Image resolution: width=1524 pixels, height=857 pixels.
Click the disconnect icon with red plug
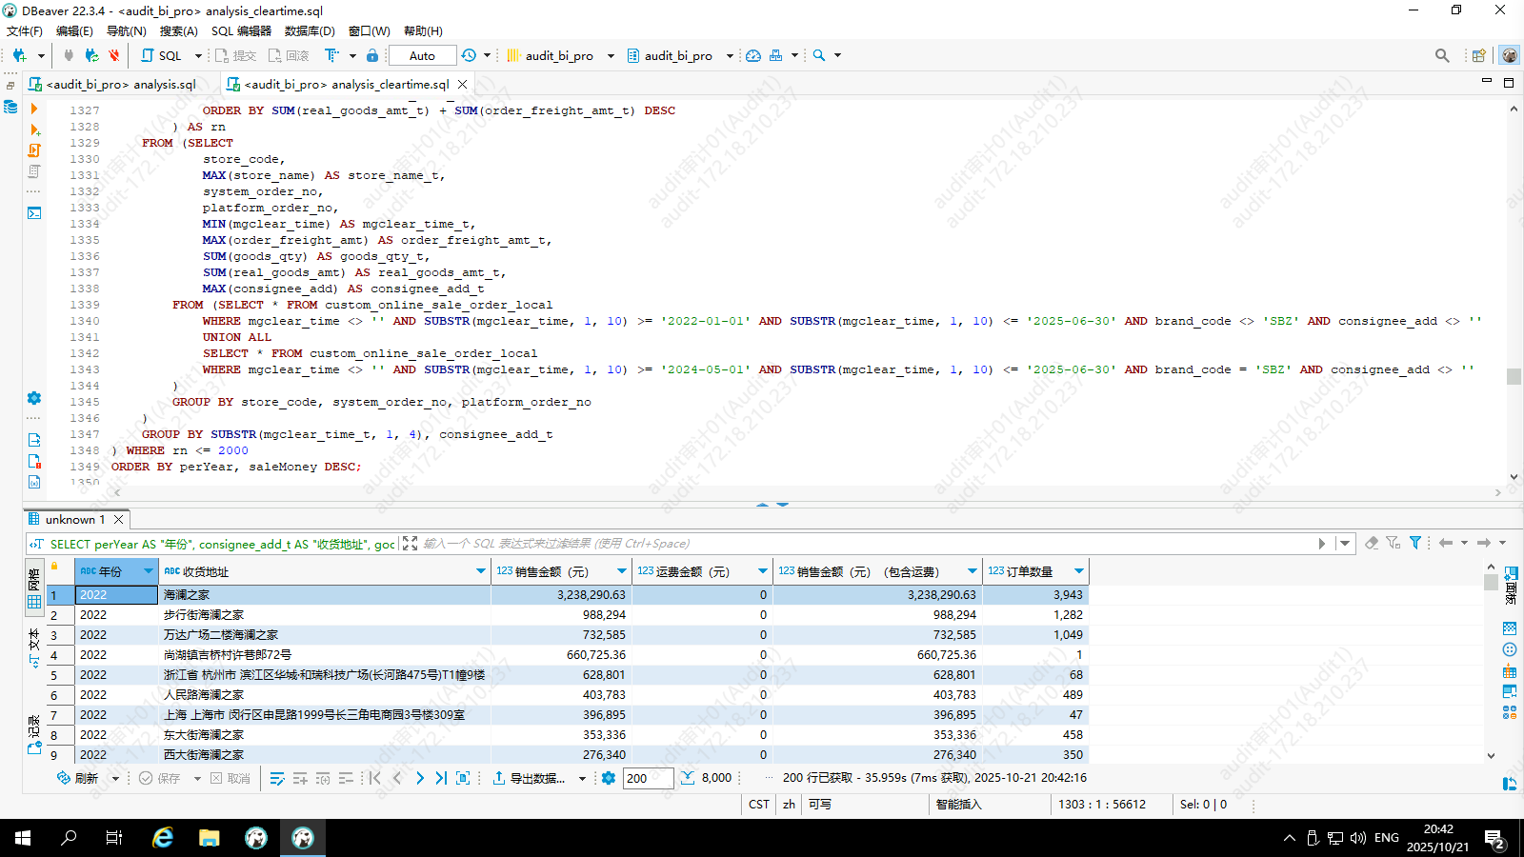coord(114,55)
